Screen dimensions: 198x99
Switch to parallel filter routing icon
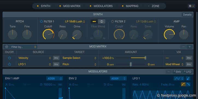(x=102, y=22)
